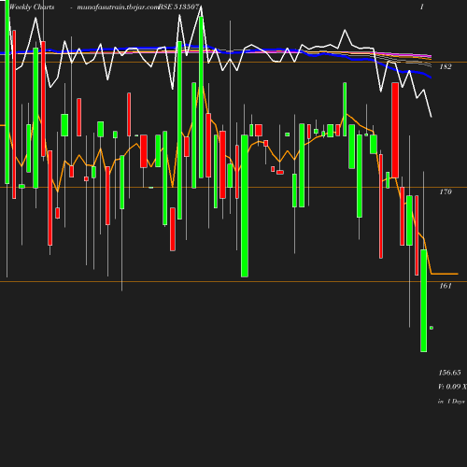Screen dimensions: 467x467
Task: Click the 161 price axis label
Action: tap(446, 286)
